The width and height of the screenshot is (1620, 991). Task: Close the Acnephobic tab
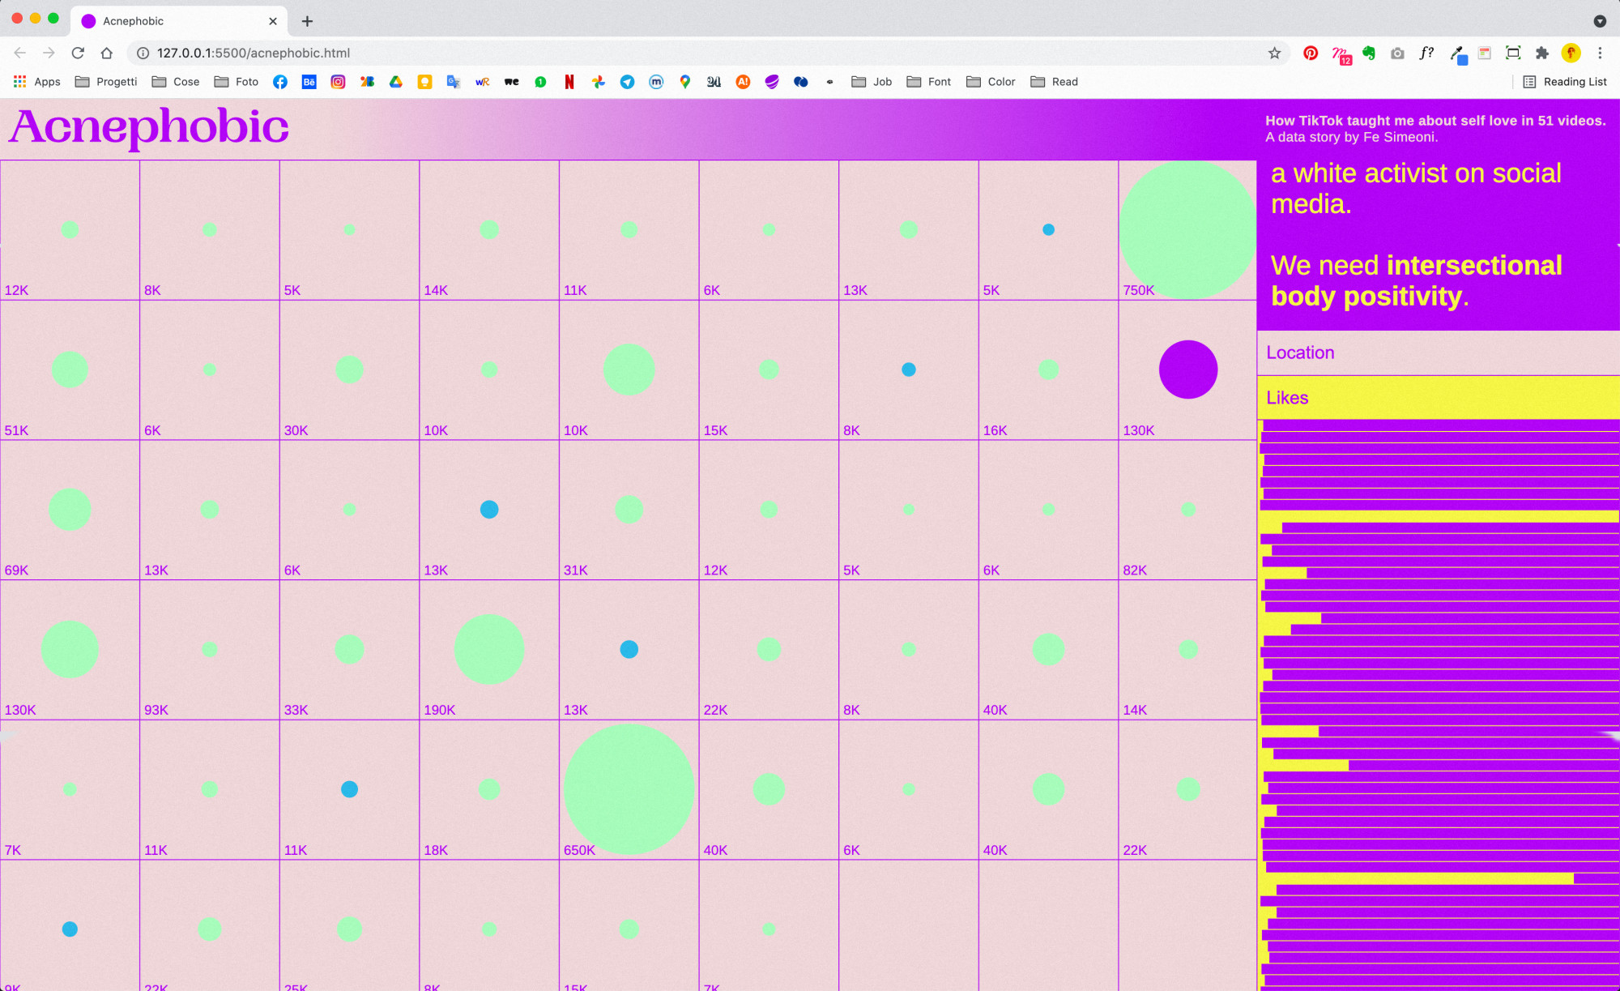(273, 21)
